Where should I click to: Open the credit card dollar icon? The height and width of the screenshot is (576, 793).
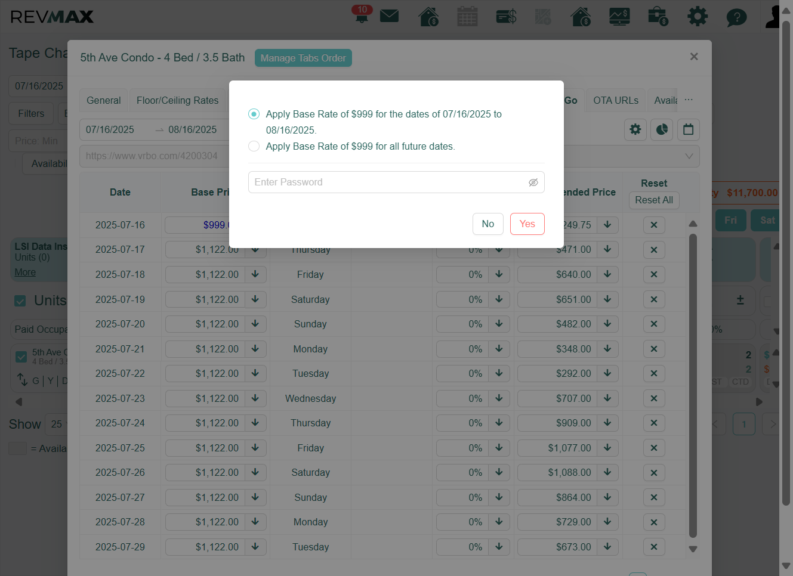pyautogui.click(x=506, y=16)
